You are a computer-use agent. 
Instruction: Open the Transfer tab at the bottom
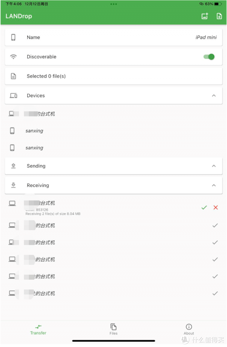(x=38, y=330)
